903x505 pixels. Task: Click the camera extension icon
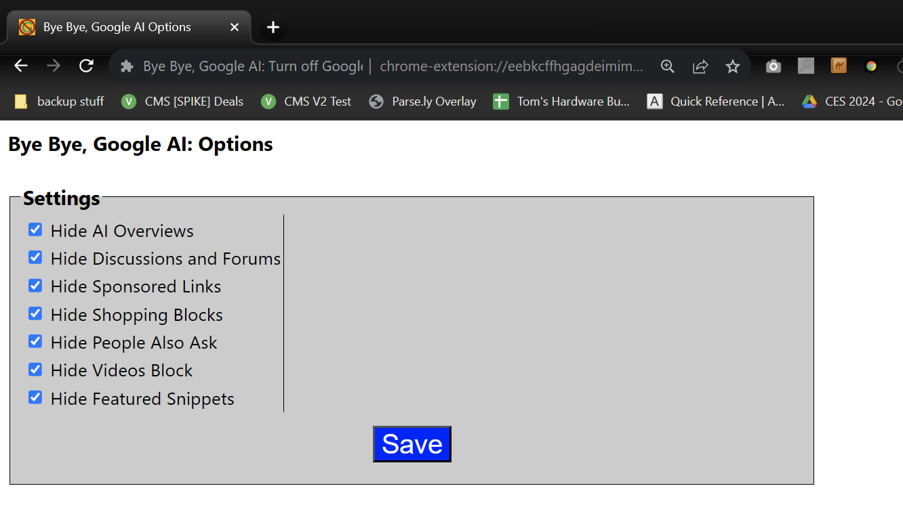tap(774, 66)
